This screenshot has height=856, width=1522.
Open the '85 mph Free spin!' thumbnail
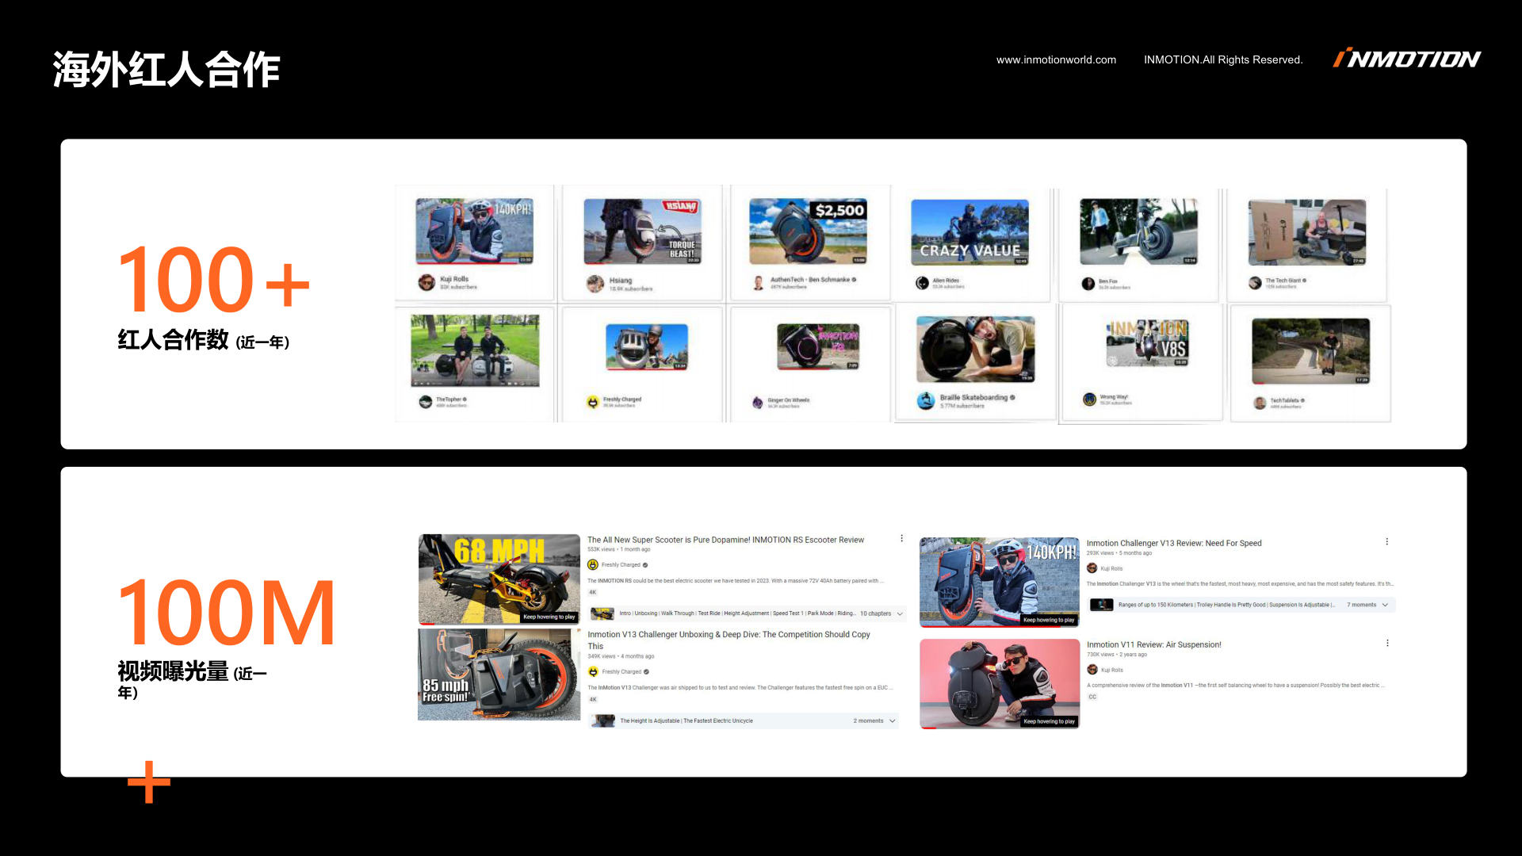click(x=499, y=674)
